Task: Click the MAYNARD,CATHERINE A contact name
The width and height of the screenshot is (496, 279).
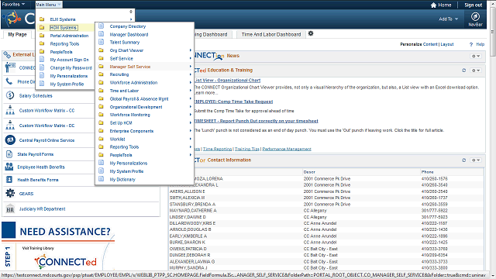Action: 193,210
